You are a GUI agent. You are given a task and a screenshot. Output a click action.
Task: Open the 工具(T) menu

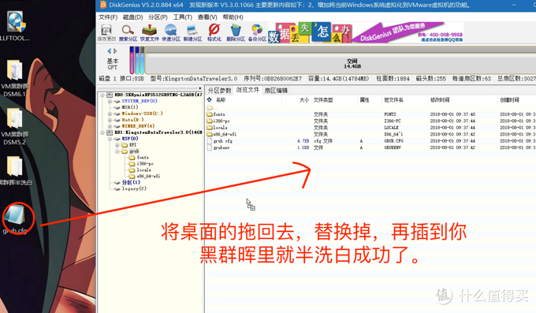(x=183, y=17)
